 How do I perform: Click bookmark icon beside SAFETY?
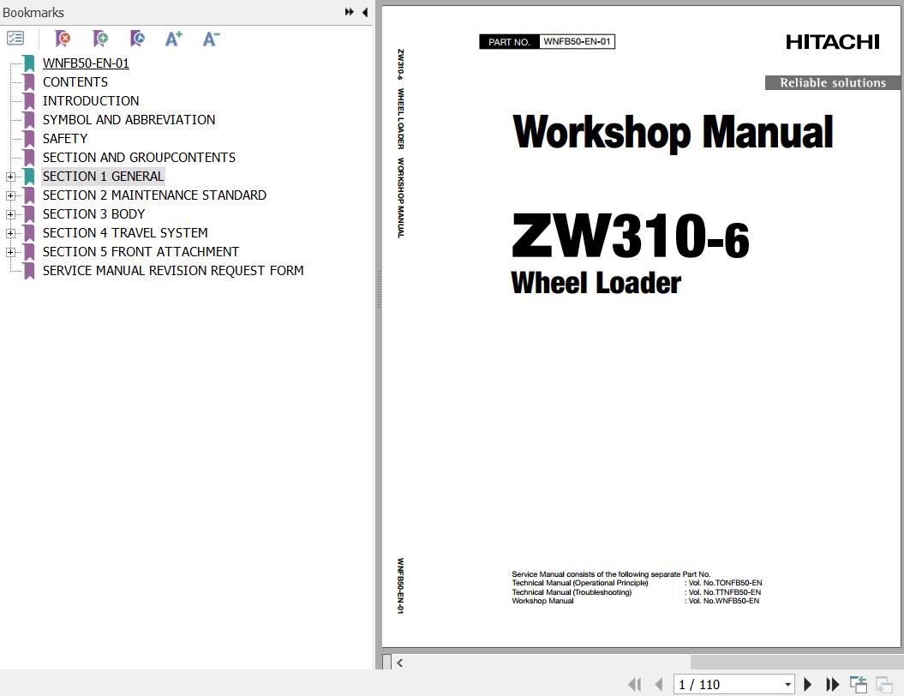pos(29,139)
